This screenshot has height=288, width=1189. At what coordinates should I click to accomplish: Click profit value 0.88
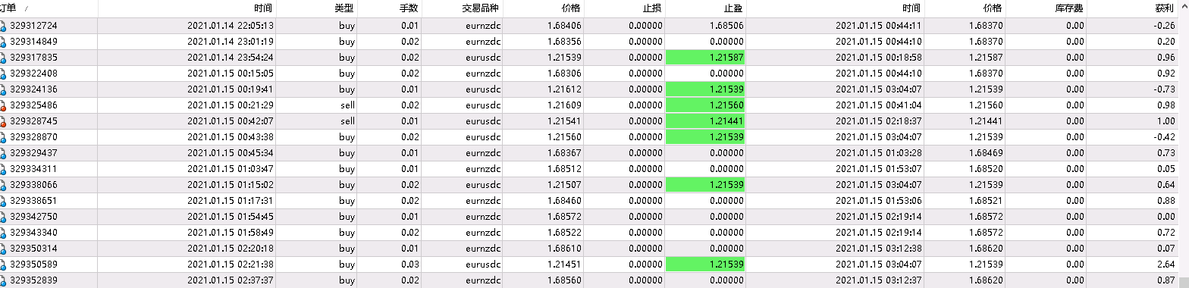tap(1166, 201)
